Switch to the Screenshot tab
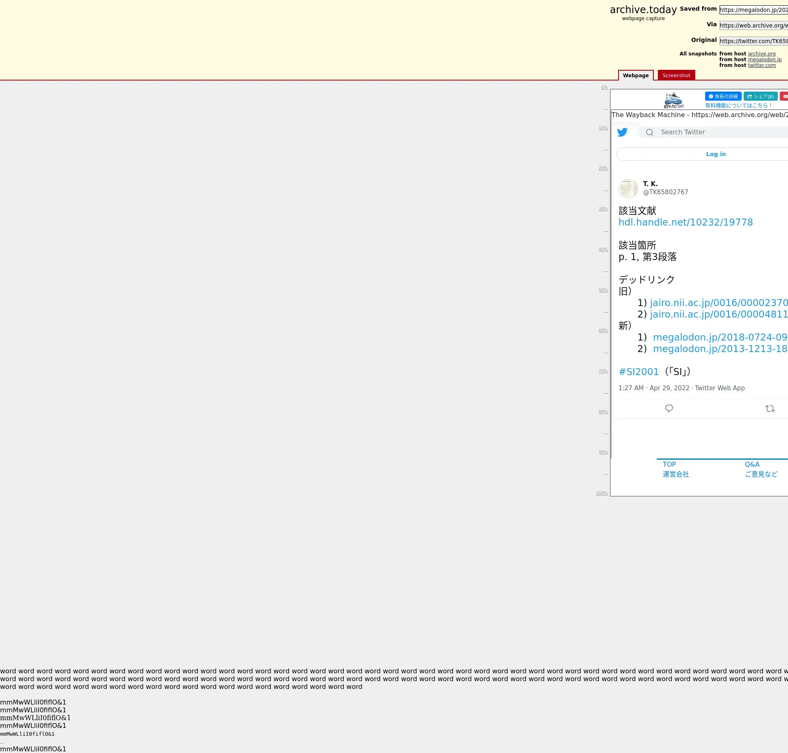The height and width of the screenshot is (753, 788). pyautogui.click(x=676, y=76)
